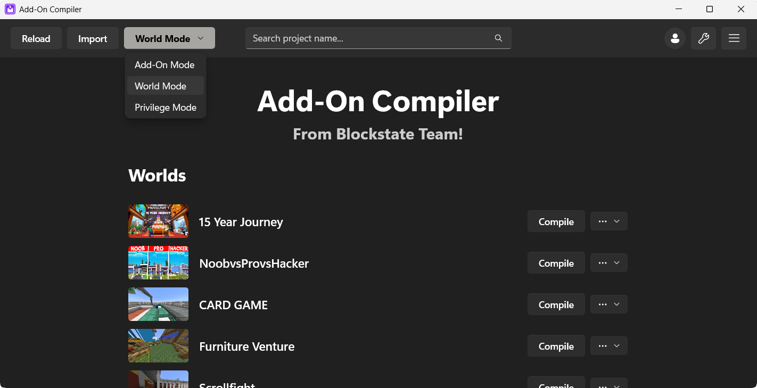Screen dimensions: 757x388
Task: Open the hamburger menu
Action: [x=734, y=38]
